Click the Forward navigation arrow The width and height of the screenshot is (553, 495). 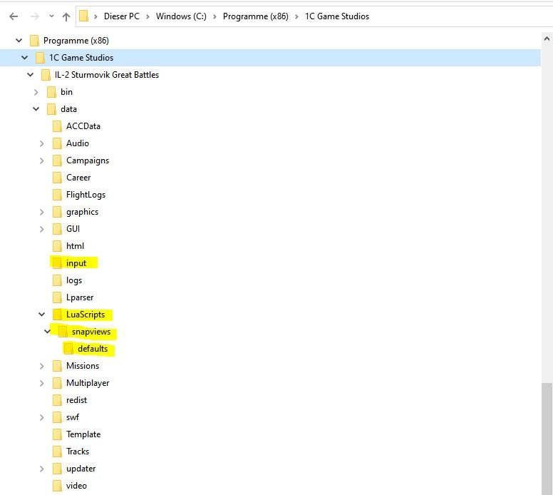pyautogui.click(x=34, y=16)
